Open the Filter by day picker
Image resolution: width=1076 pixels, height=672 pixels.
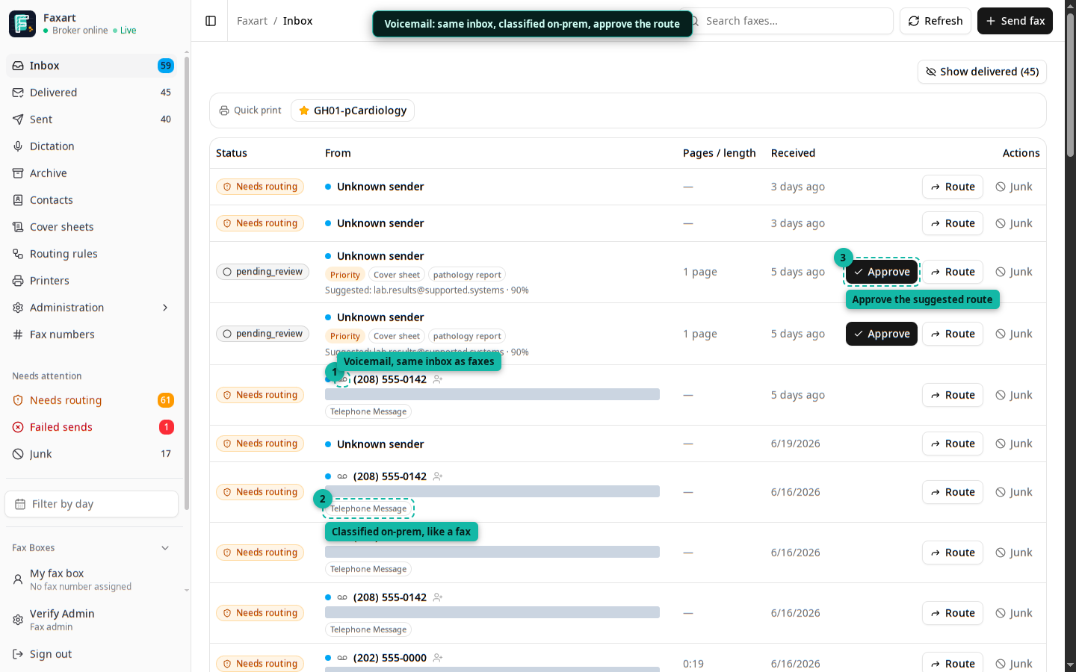(x=91, y=504)
